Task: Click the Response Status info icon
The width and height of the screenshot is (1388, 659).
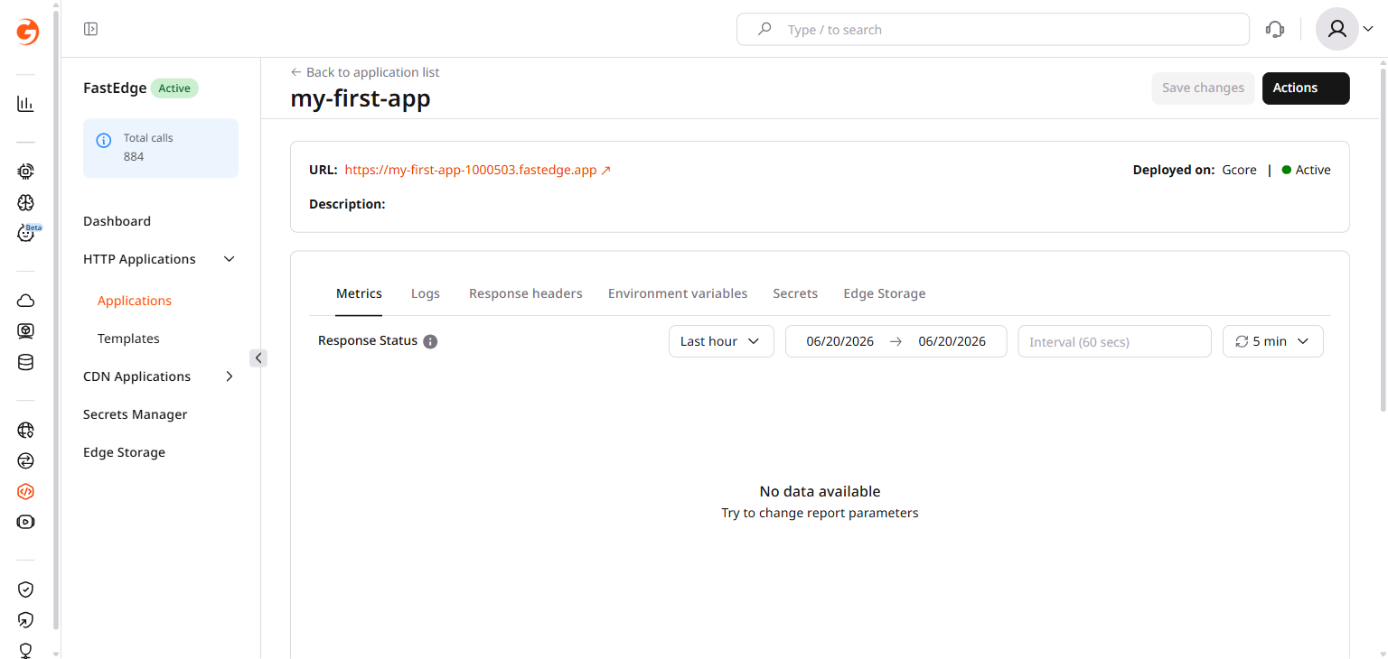Action: click(x=430, y=341)
